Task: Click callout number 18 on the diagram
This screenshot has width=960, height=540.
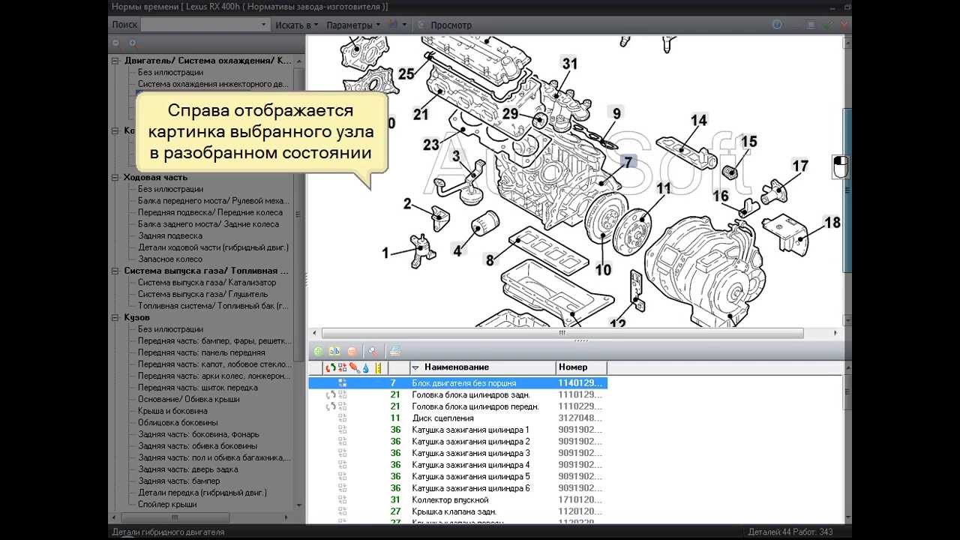Action: pyautogui.click(x=832, y=223)
